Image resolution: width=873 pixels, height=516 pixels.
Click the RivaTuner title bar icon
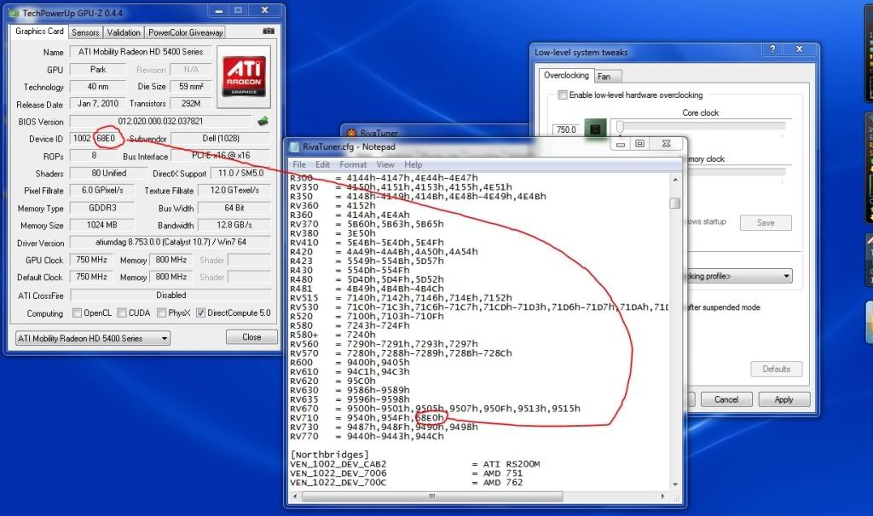pos(351,134)
